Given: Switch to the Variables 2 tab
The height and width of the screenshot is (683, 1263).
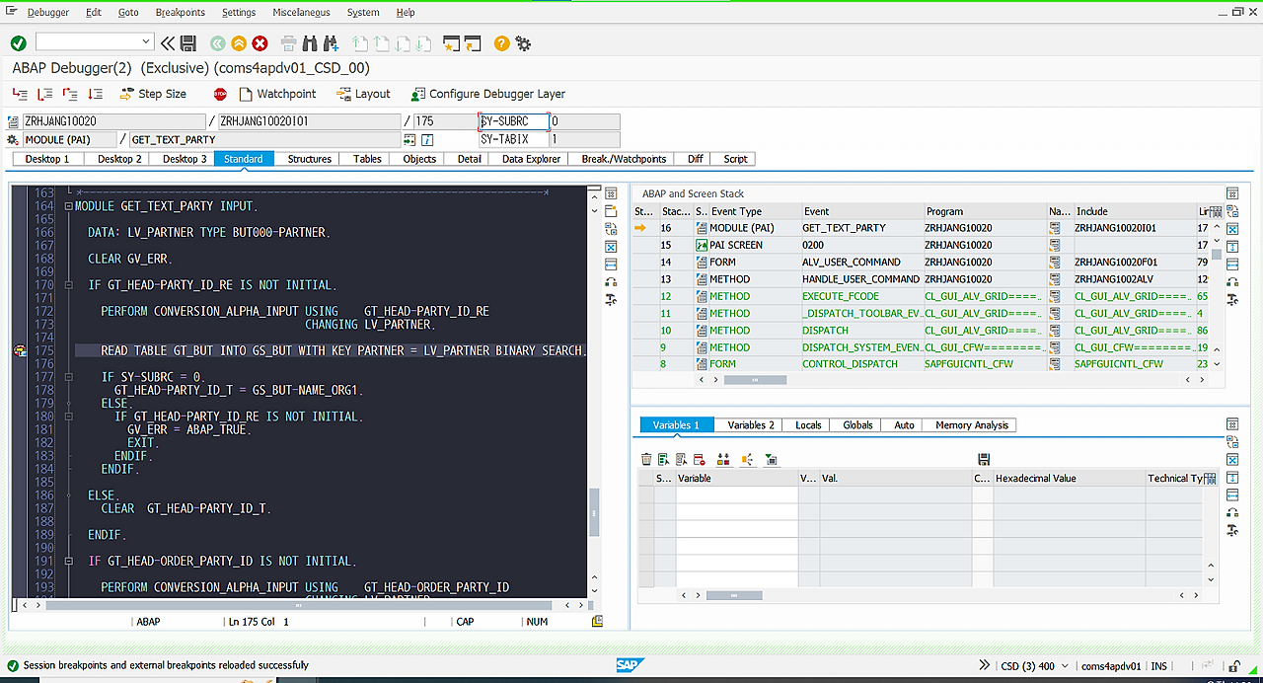Looking at the screenshot, I should point(751,425).
